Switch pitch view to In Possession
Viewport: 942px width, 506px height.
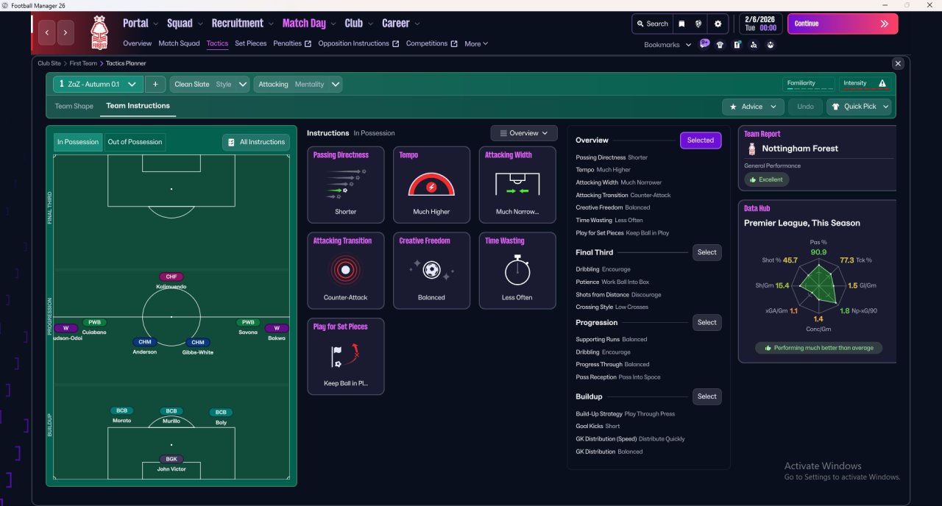tap(78, 142)
